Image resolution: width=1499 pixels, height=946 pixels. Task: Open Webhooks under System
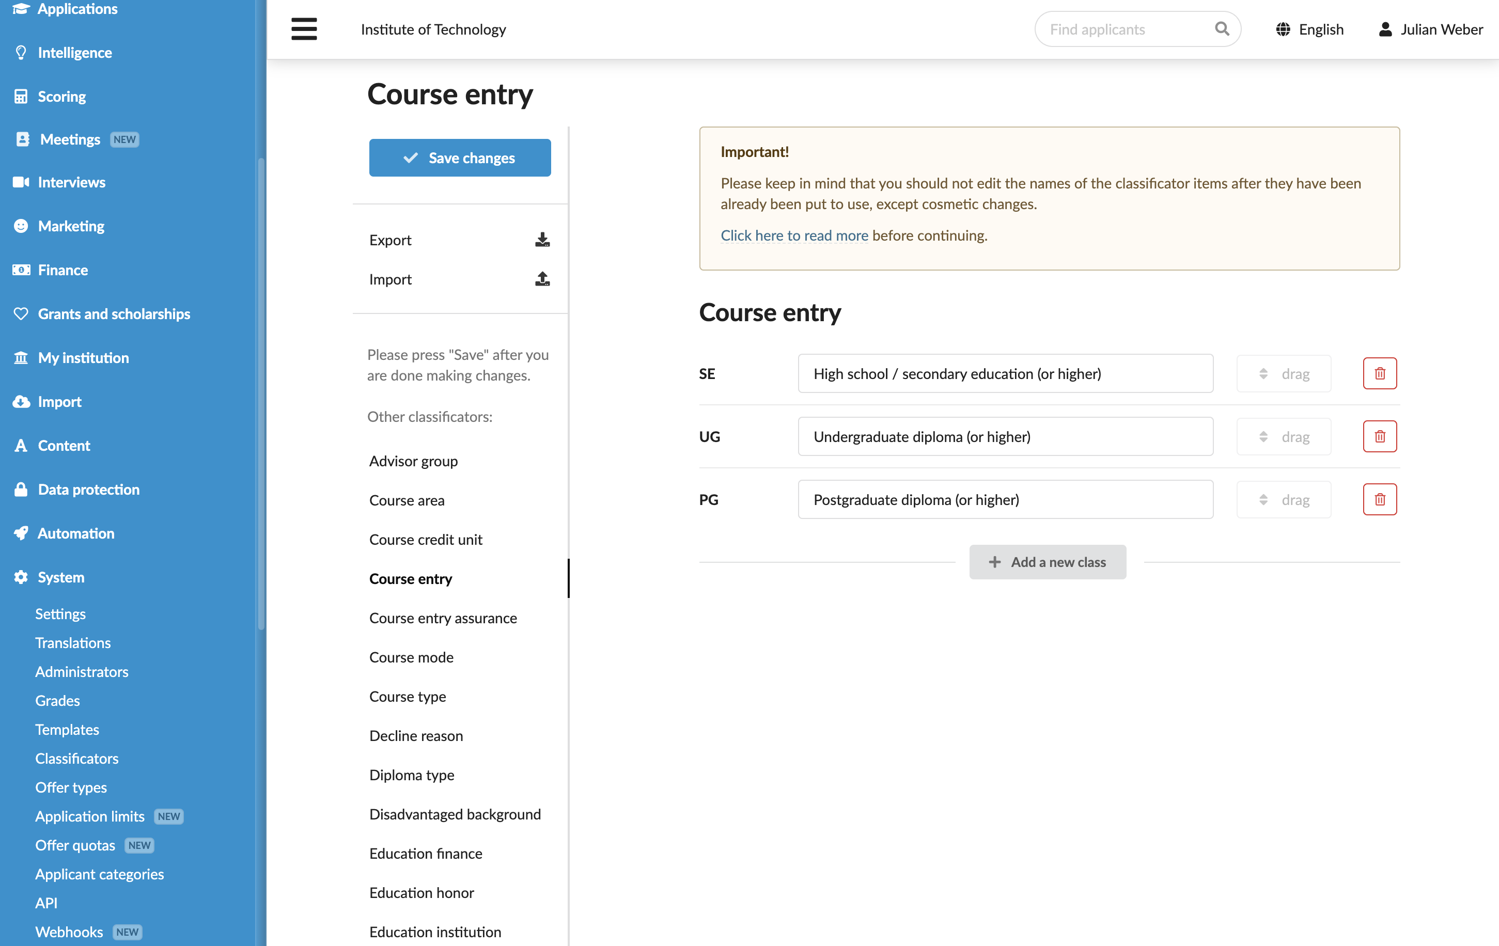point(69,932)
